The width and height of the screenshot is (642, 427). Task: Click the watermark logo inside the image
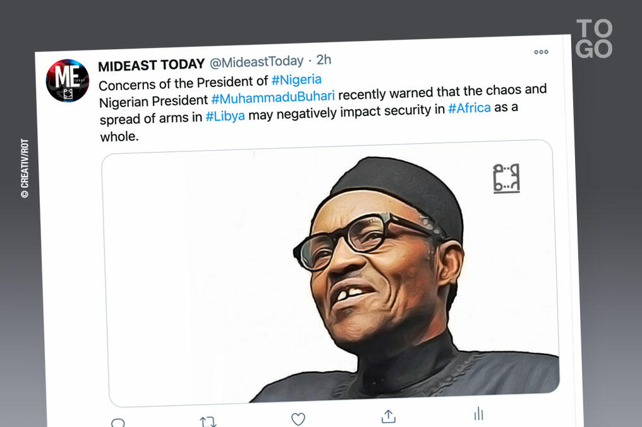pos(506,178)
